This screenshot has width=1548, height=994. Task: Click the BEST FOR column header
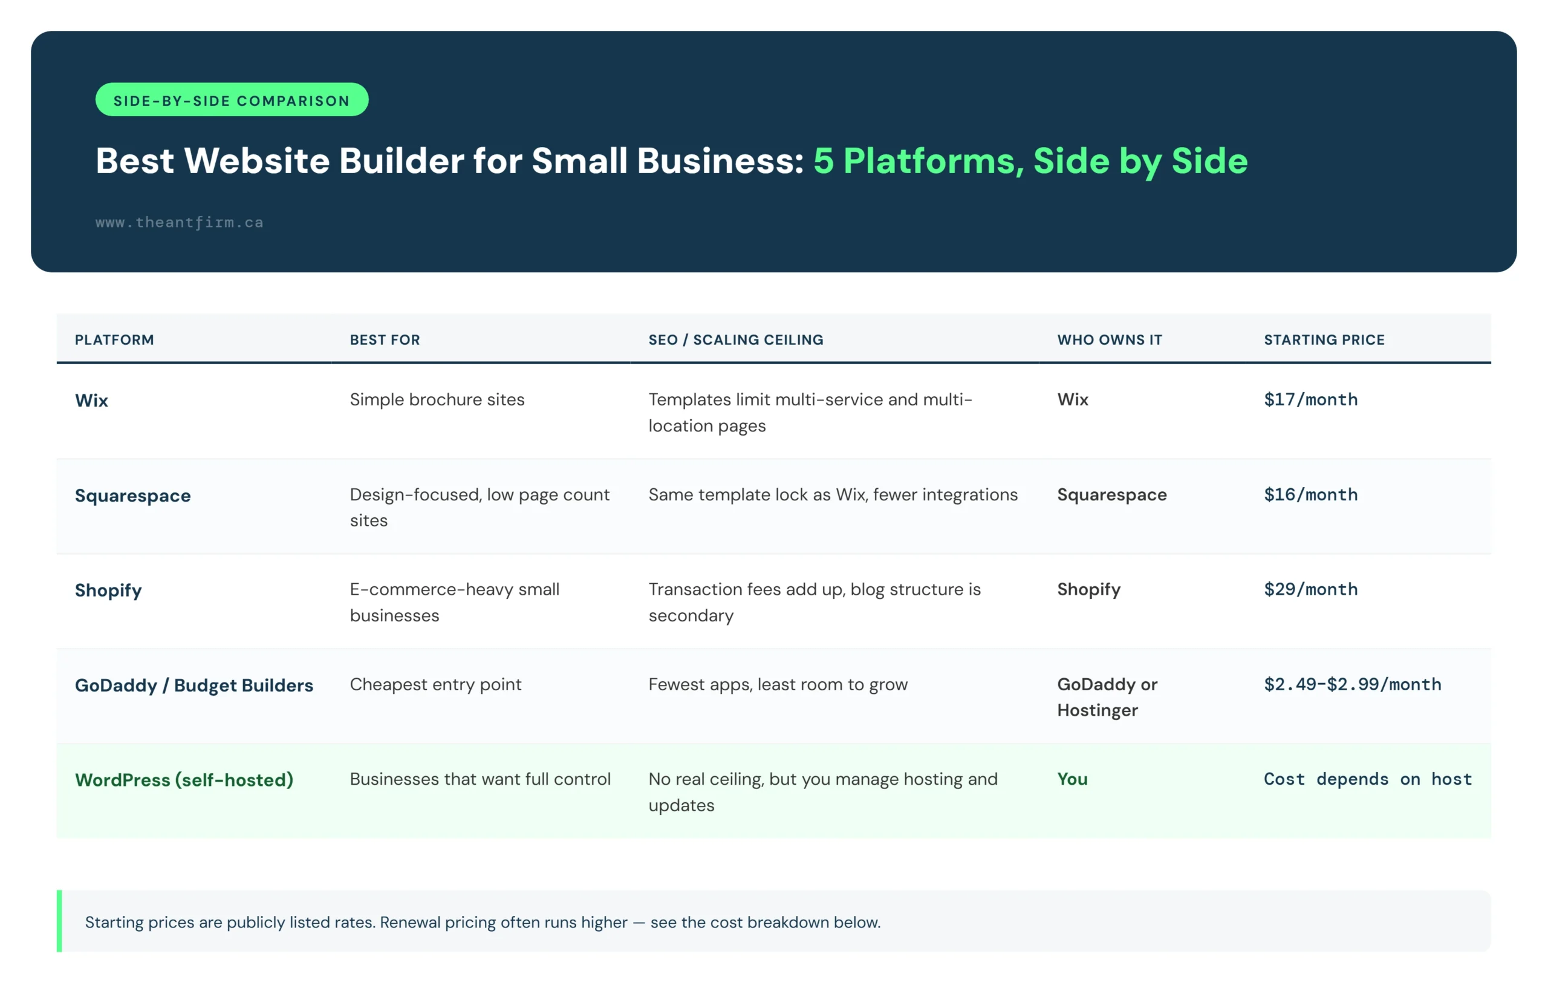click(x=385, y=339)
